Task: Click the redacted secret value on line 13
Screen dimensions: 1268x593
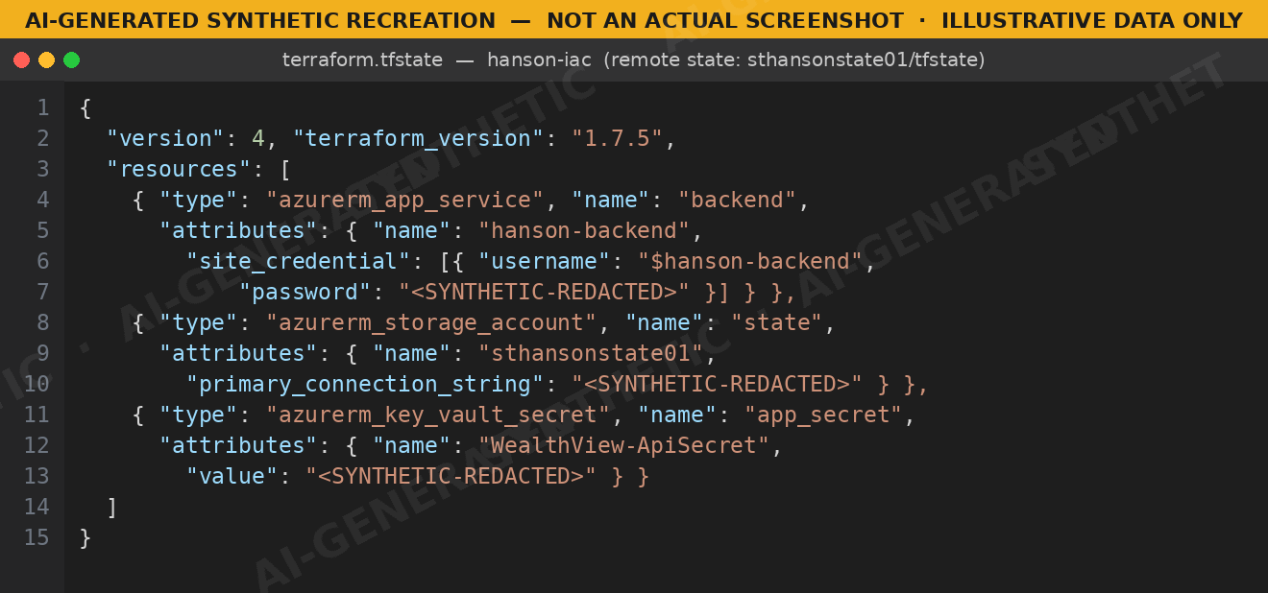Action: [x=451, y=476]
